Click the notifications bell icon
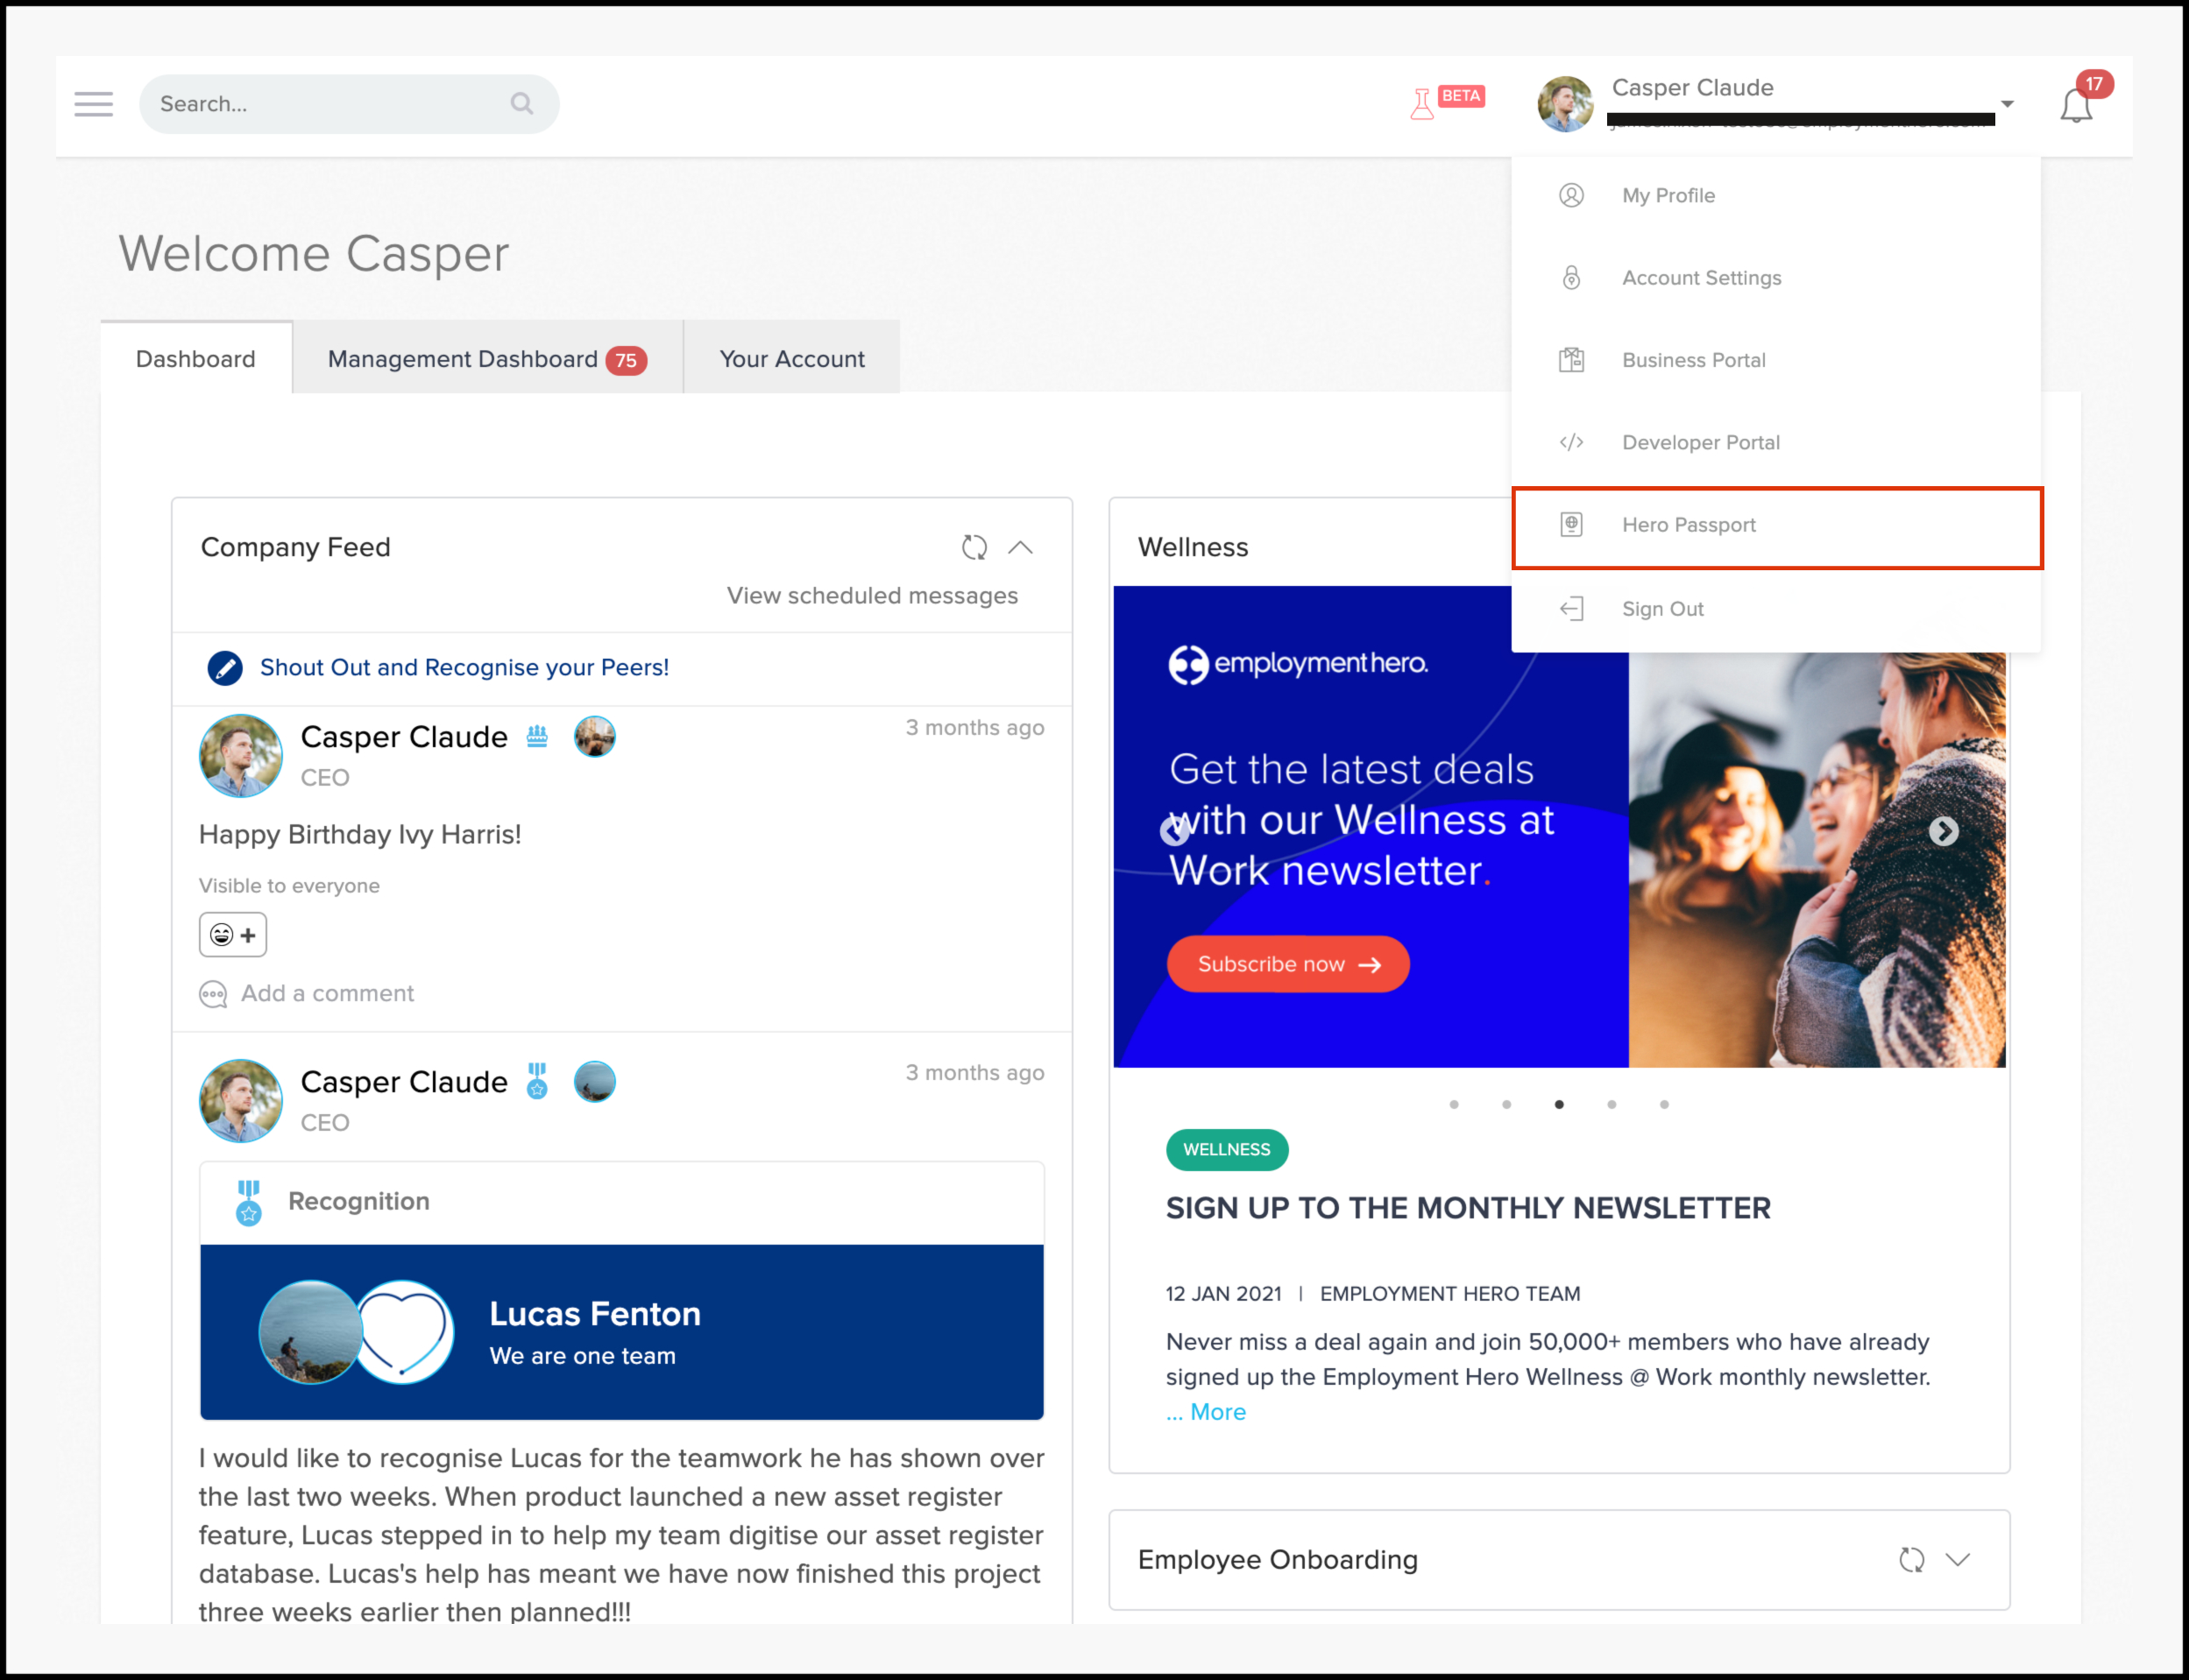2189x1680 pixels. pos(2076,106)
